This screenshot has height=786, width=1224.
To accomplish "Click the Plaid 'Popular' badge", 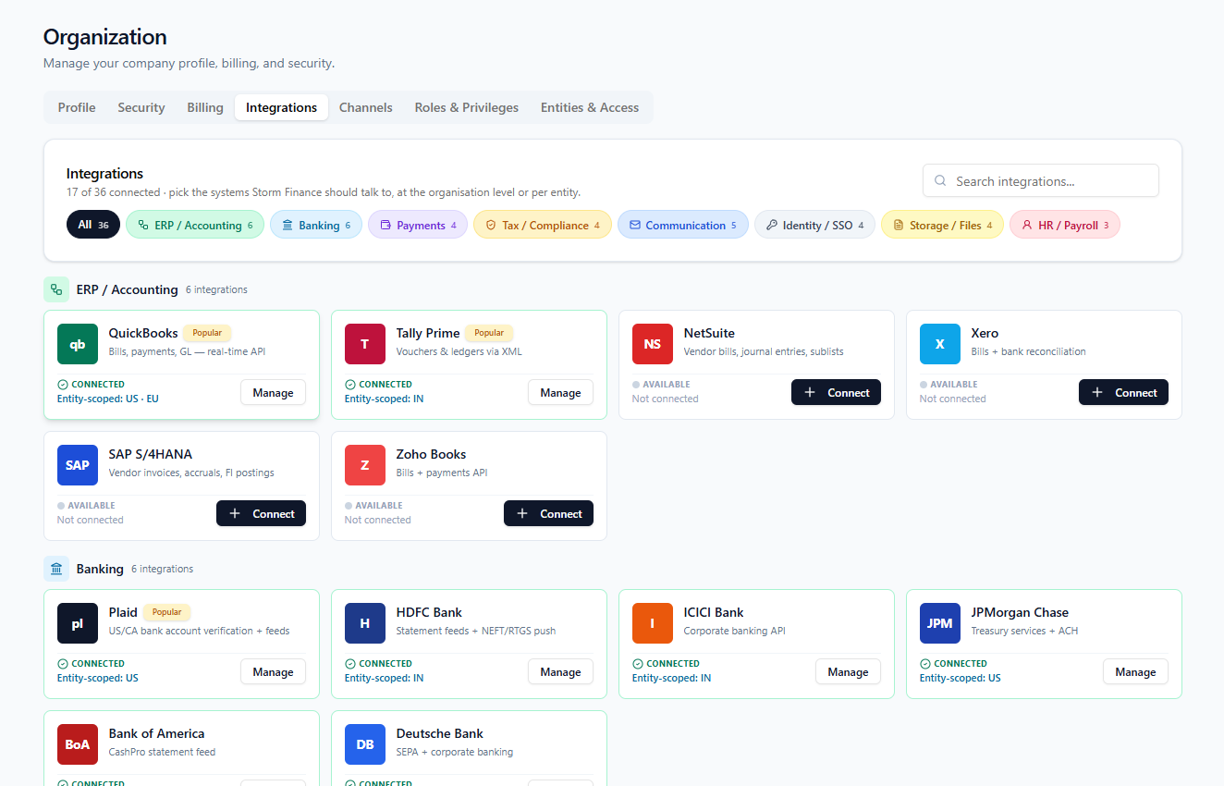I will 166,612.
